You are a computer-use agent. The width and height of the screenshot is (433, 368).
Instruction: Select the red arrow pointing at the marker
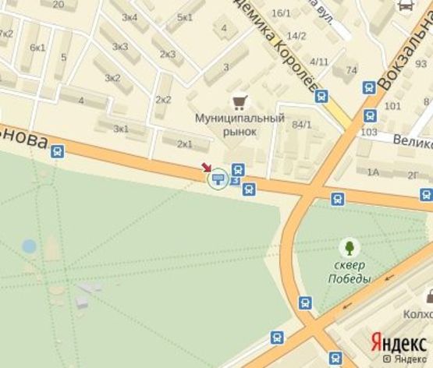pyautogui.click(x=206, y=167)
